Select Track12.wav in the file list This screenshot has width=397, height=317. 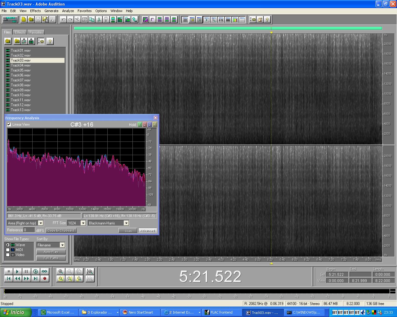point(21,105)
